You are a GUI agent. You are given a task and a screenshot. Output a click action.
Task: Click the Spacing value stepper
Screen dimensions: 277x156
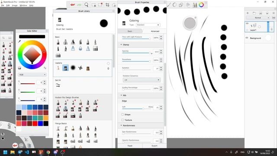tap(161, 52)
